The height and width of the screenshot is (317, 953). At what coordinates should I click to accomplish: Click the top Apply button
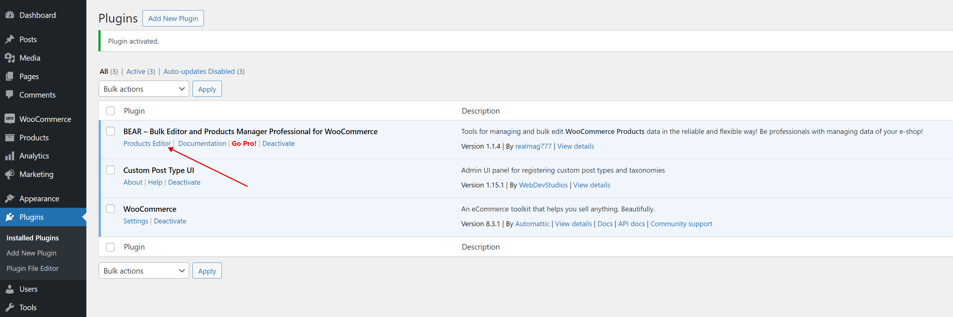point(207,89)
